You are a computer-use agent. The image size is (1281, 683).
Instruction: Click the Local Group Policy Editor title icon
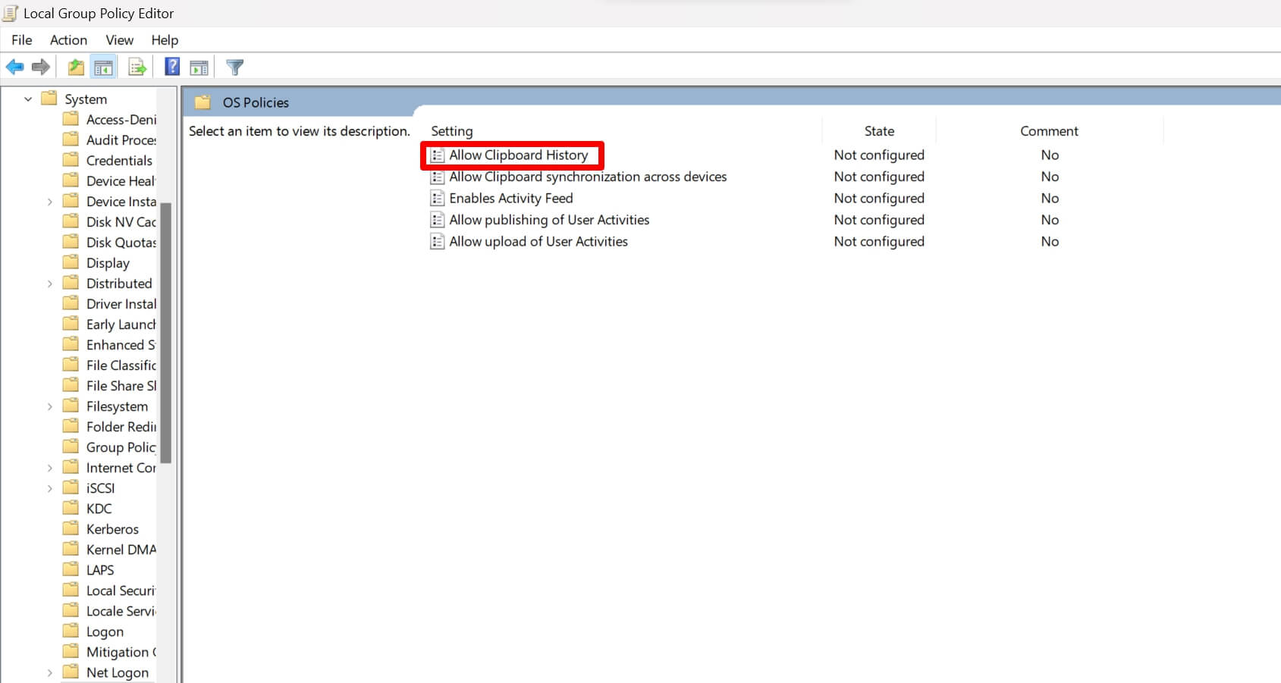[x=11, y=13]
